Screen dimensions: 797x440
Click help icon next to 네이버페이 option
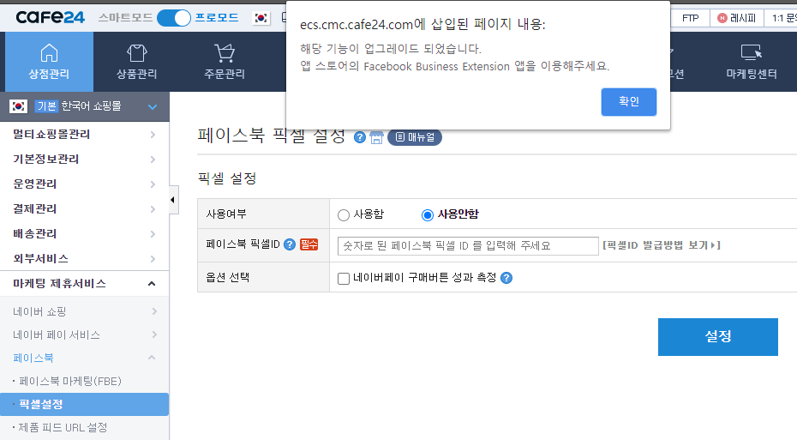(506, 278)
